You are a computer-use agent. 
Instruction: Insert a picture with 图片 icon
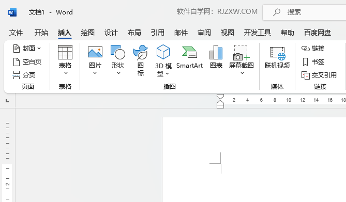(95, 52)
